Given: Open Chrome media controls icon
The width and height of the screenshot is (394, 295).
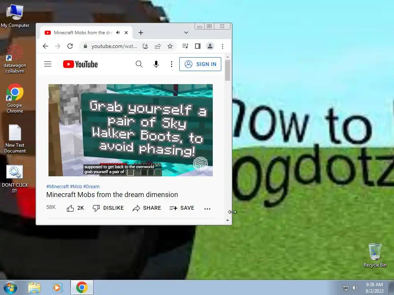Looking at the screenshot, I should [185, 46].
